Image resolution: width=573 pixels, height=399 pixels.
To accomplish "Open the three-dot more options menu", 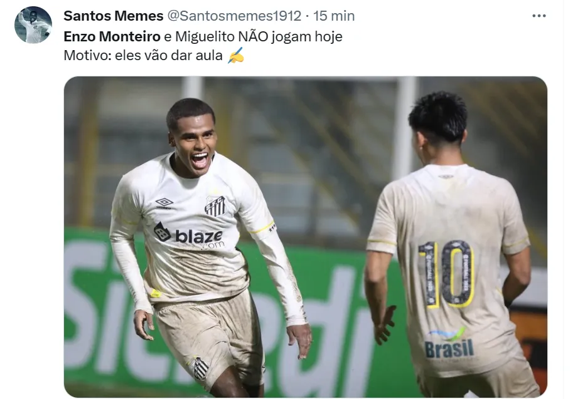I will (538, 16).
